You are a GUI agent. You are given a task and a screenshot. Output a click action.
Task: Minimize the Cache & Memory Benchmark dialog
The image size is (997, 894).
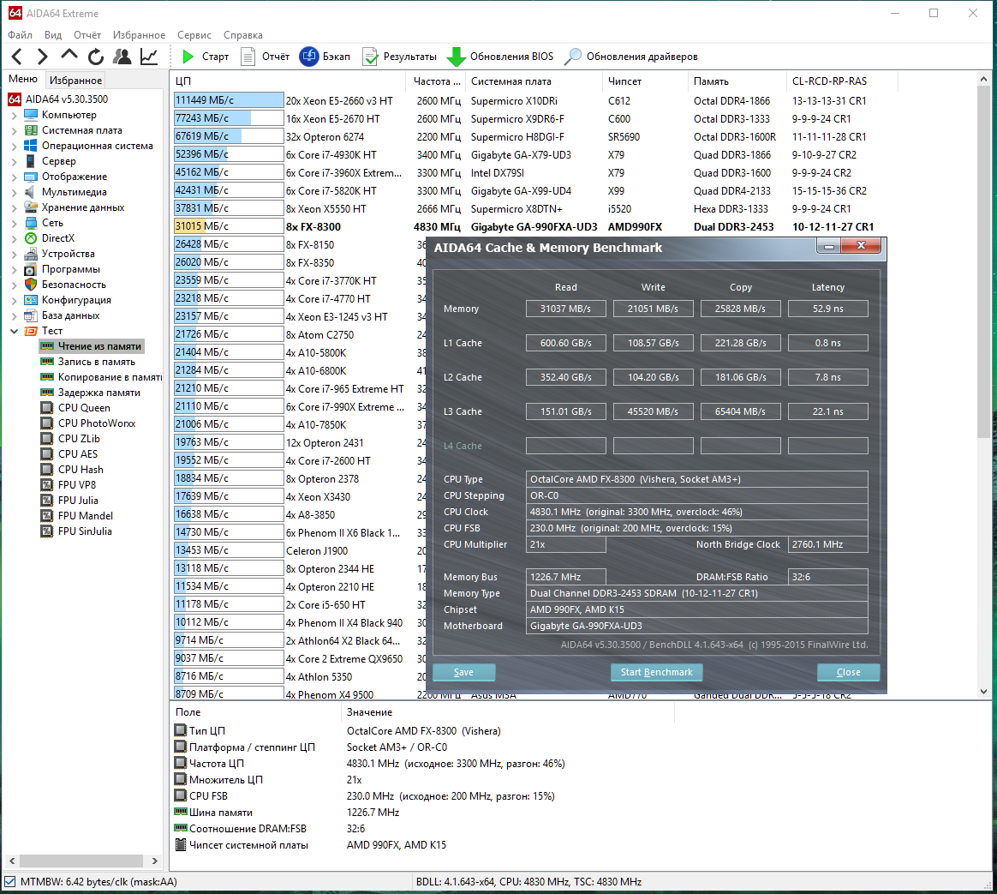(x=828, y=246)
